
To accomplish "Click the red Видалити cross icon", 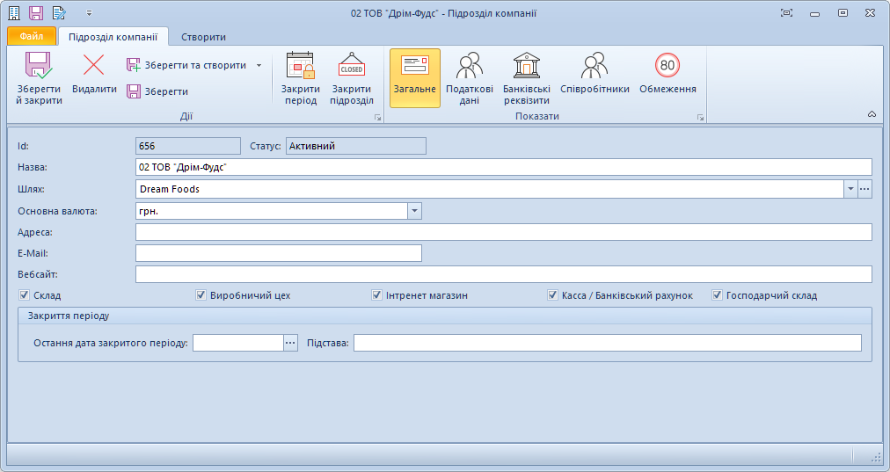I will point(93,65).
